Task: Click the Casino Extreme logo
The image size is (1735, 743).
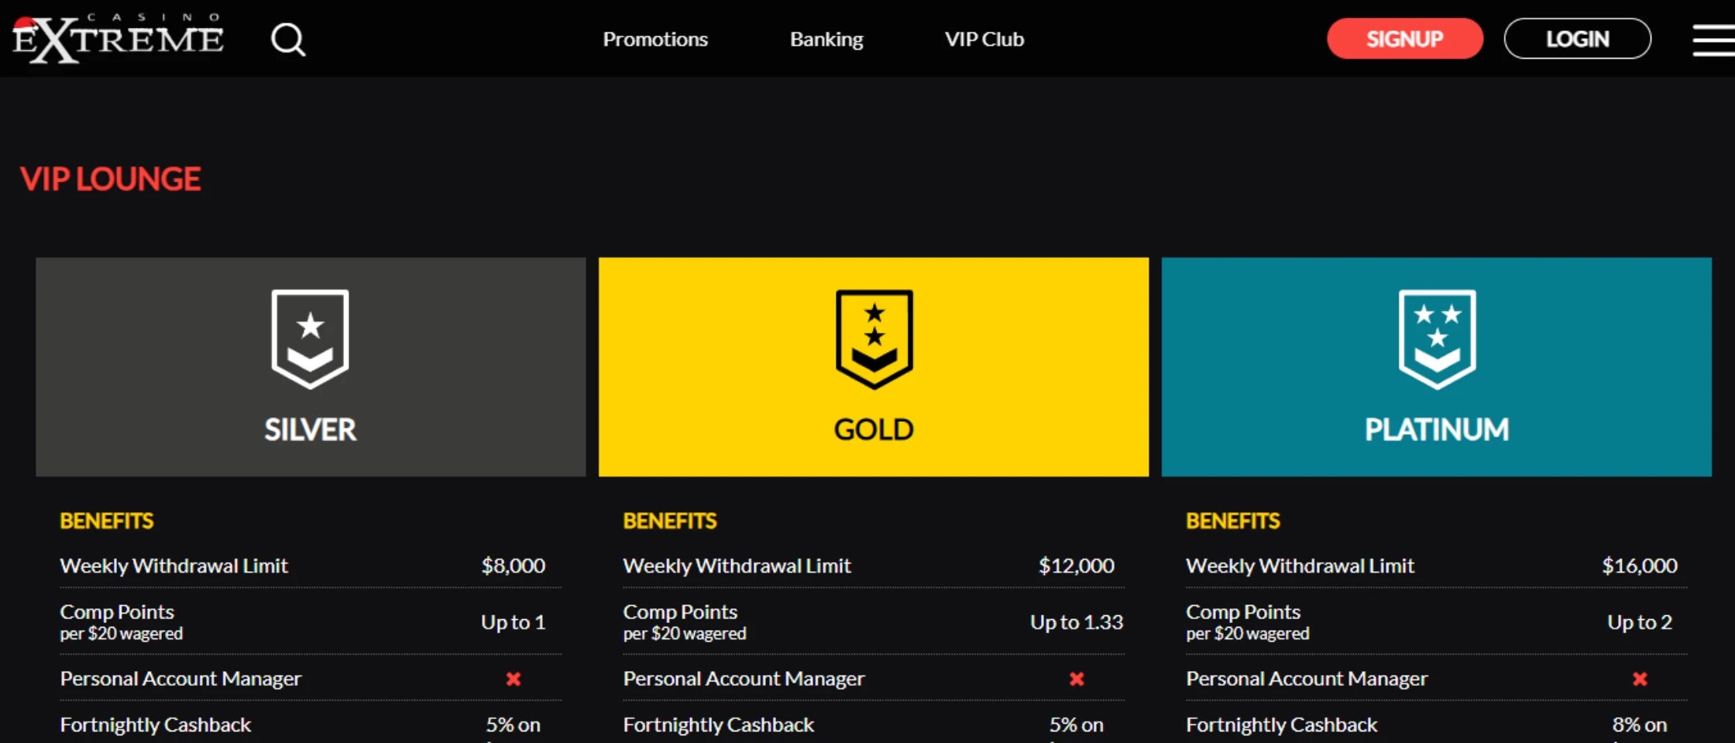Action: point(118,39)
